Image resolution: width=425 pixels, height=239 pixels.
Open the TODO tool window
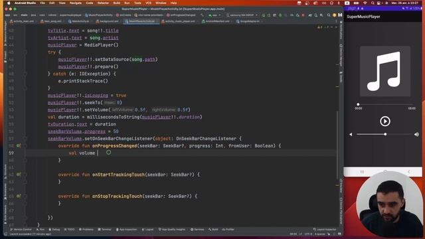(69, 230)
